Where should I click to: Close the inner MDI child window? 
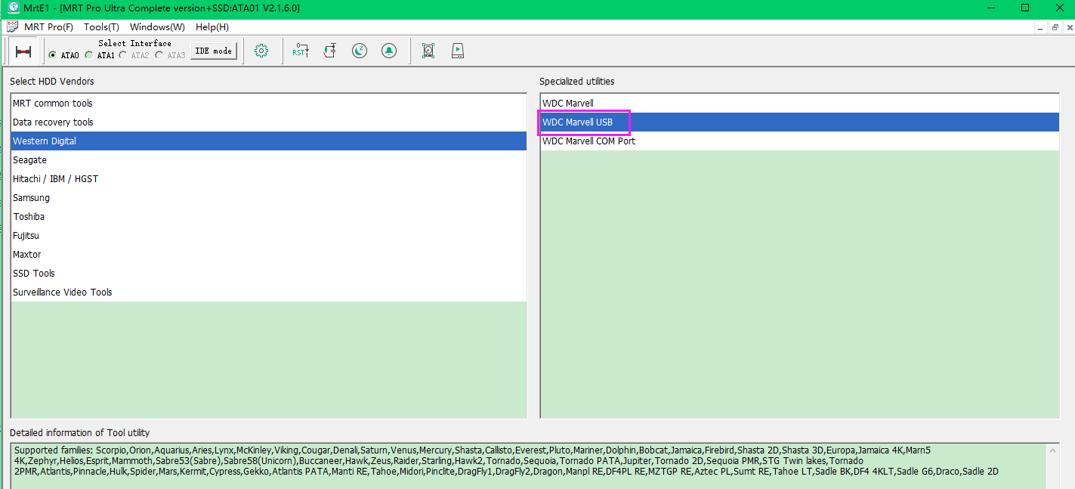(x=1067, y=26)
